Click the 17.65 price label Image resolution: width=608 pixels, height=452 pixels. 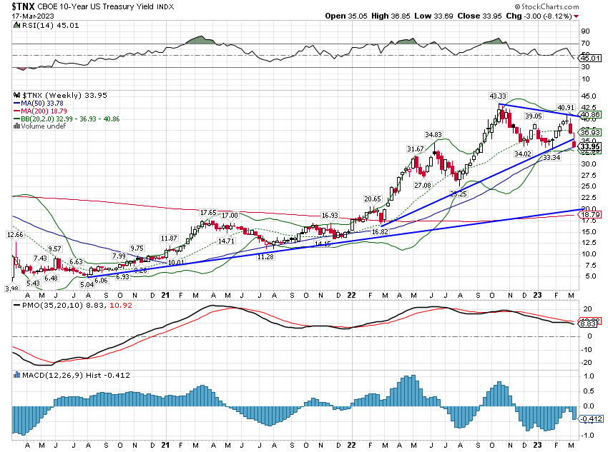tap(208, 213)
